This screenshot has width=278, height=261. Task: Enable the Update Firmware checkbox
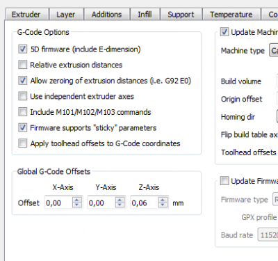(x=224, y=181)
